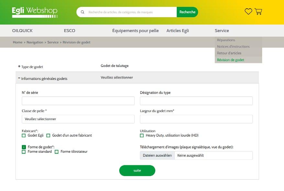Click the Forme de godet info icon
The height and width of the screenshot is (191, 284).
pos(24,147)
